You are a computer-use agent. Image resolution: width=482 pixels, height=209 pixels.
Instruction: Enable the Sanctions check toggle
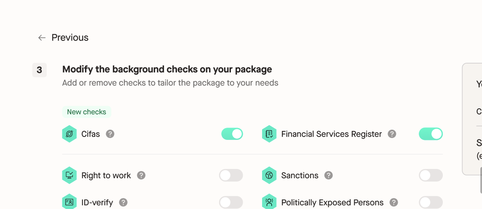pos(431,175)
